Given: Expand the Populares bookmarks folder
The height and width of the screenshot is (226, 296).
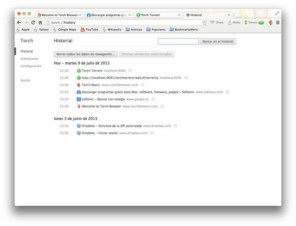Looking at the screenshot, I should [156, 29].
